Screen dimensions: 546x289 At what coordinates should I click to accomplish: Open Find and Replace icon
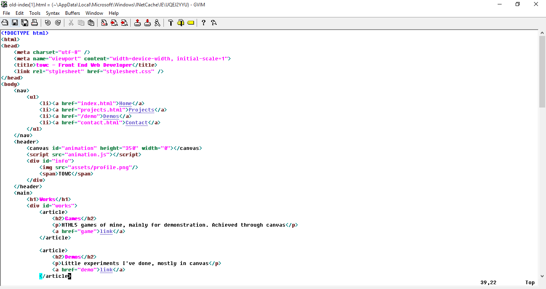tap(104, 23)
